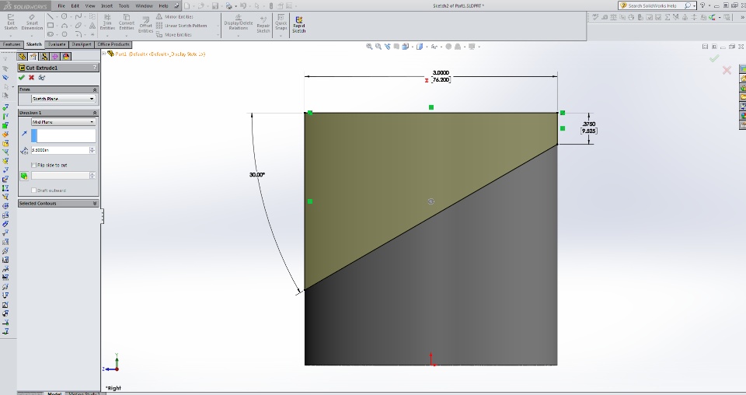Expand the Selected Contours section

pos(95,203)
